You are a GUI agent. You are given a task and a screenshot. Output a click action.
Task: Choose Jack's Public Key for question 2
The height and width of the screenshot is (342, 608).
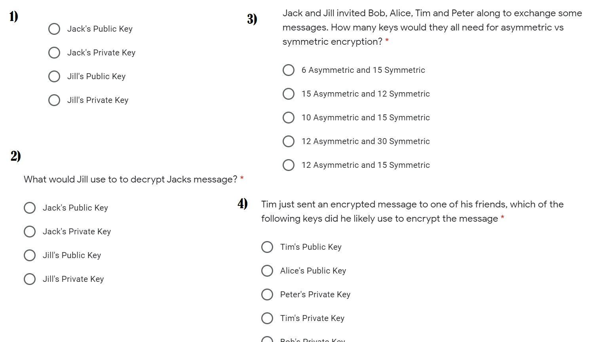(x=30, y=208)
